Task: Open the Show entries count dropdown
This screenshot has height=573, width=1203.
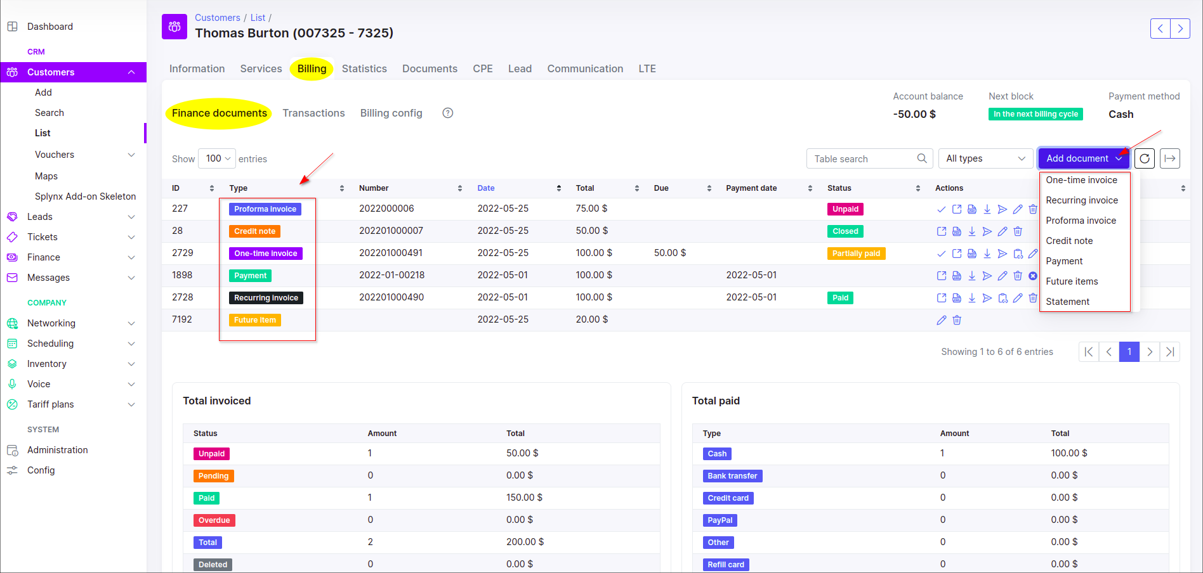Action: point(217,158)
